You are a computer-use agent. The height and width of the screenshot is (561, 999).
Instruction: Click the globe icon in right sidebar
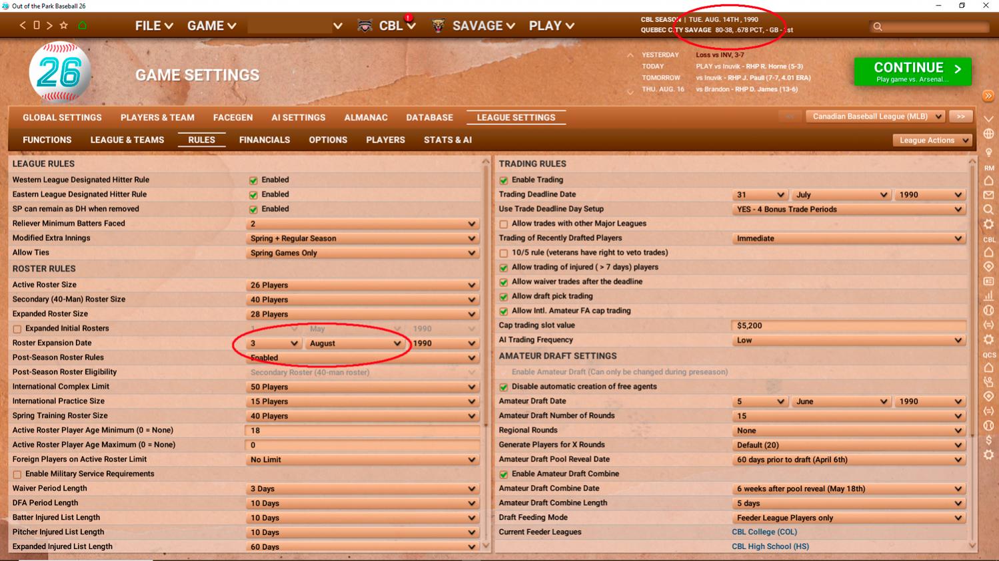(x=988, y=134)
